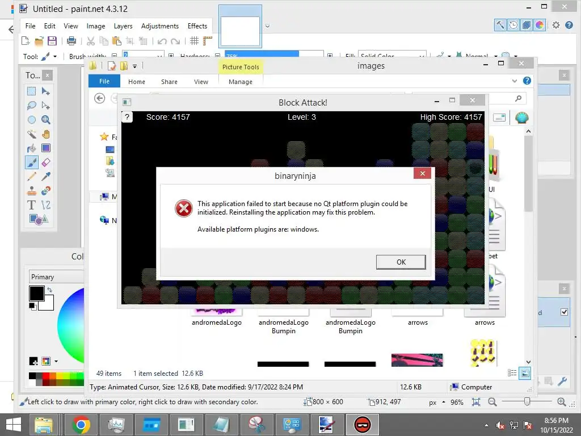Image resolution: width=581 pixels, height=436 pixels.
Task: Open the Adjustments menu
Action: (159, 26)
